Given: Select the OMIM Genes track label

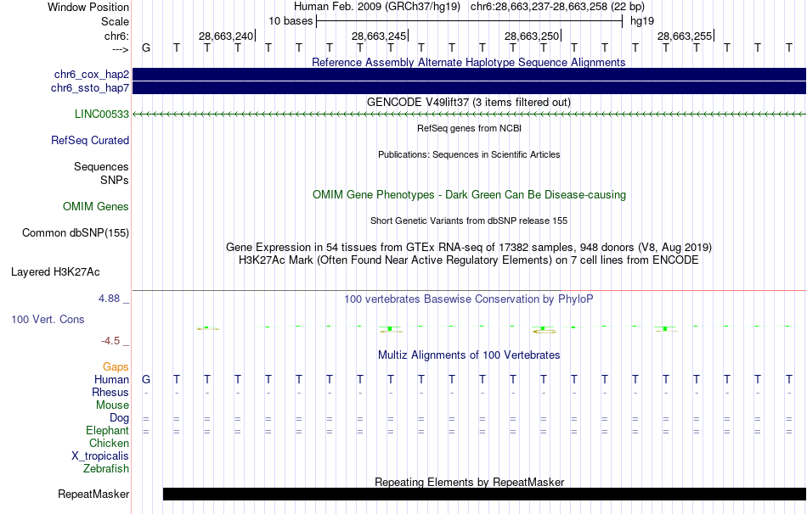Looking at the screenshot, I should pyautogui.click(x=96, y=207).
